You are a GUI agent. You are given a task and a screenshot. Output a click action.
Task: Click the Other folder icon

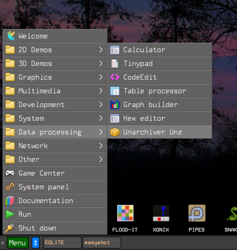(10, 159)
